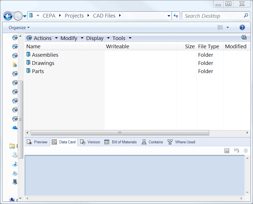
Task: Click the file list scroll-right arrow
Action: tap(247, 133)
